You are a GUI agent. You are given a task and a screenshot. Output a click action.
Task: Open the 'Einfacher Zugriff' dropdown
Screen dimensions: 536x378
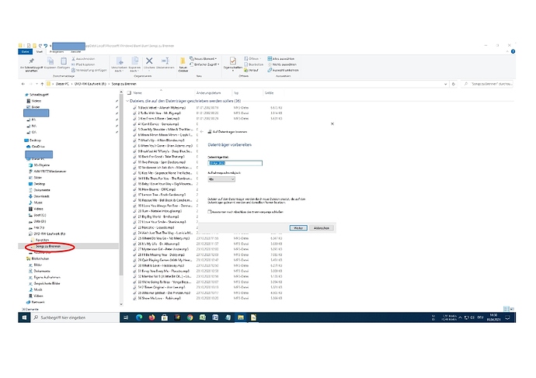click(205, 64)
